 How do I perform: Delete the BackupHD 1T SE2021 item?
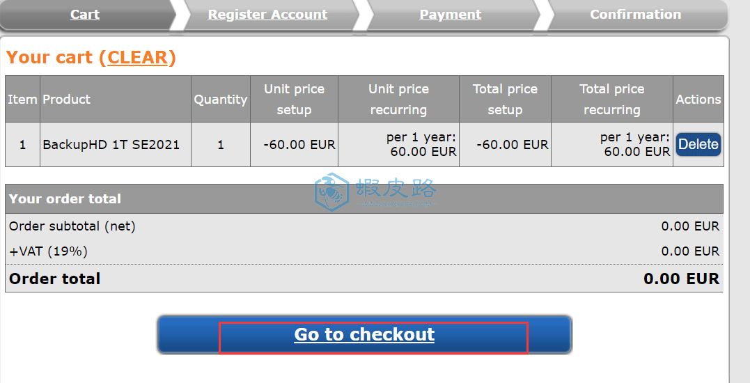pos(698,144)
